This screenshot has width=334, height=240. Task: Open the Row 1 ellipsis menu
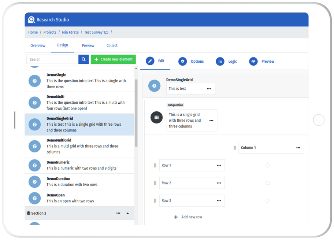pyautogui.click(x=219, y=165)
